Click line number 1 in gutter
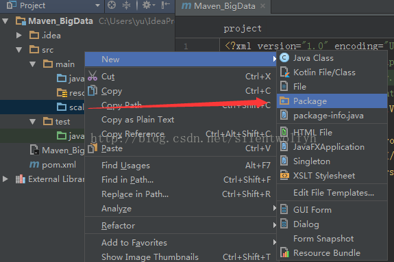Viewport: 394px width, 262px height. pos(186,47)
